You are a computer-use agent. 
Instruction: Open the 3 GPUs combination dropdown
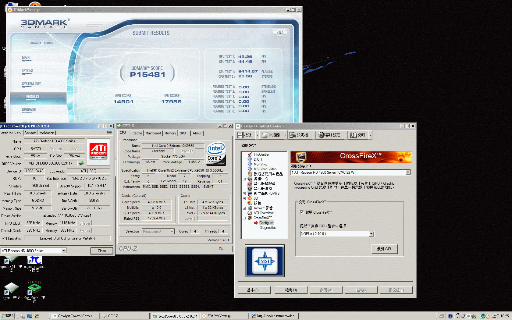(371, 234)
